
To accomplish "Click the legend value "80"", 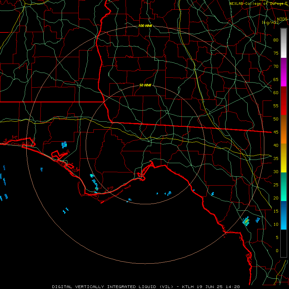I will 276,40.
